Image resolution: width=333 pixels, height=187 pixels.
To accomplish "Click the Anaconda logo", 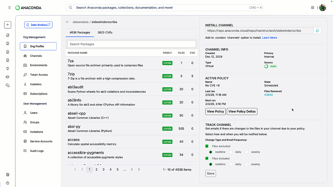I will [28, 8].
